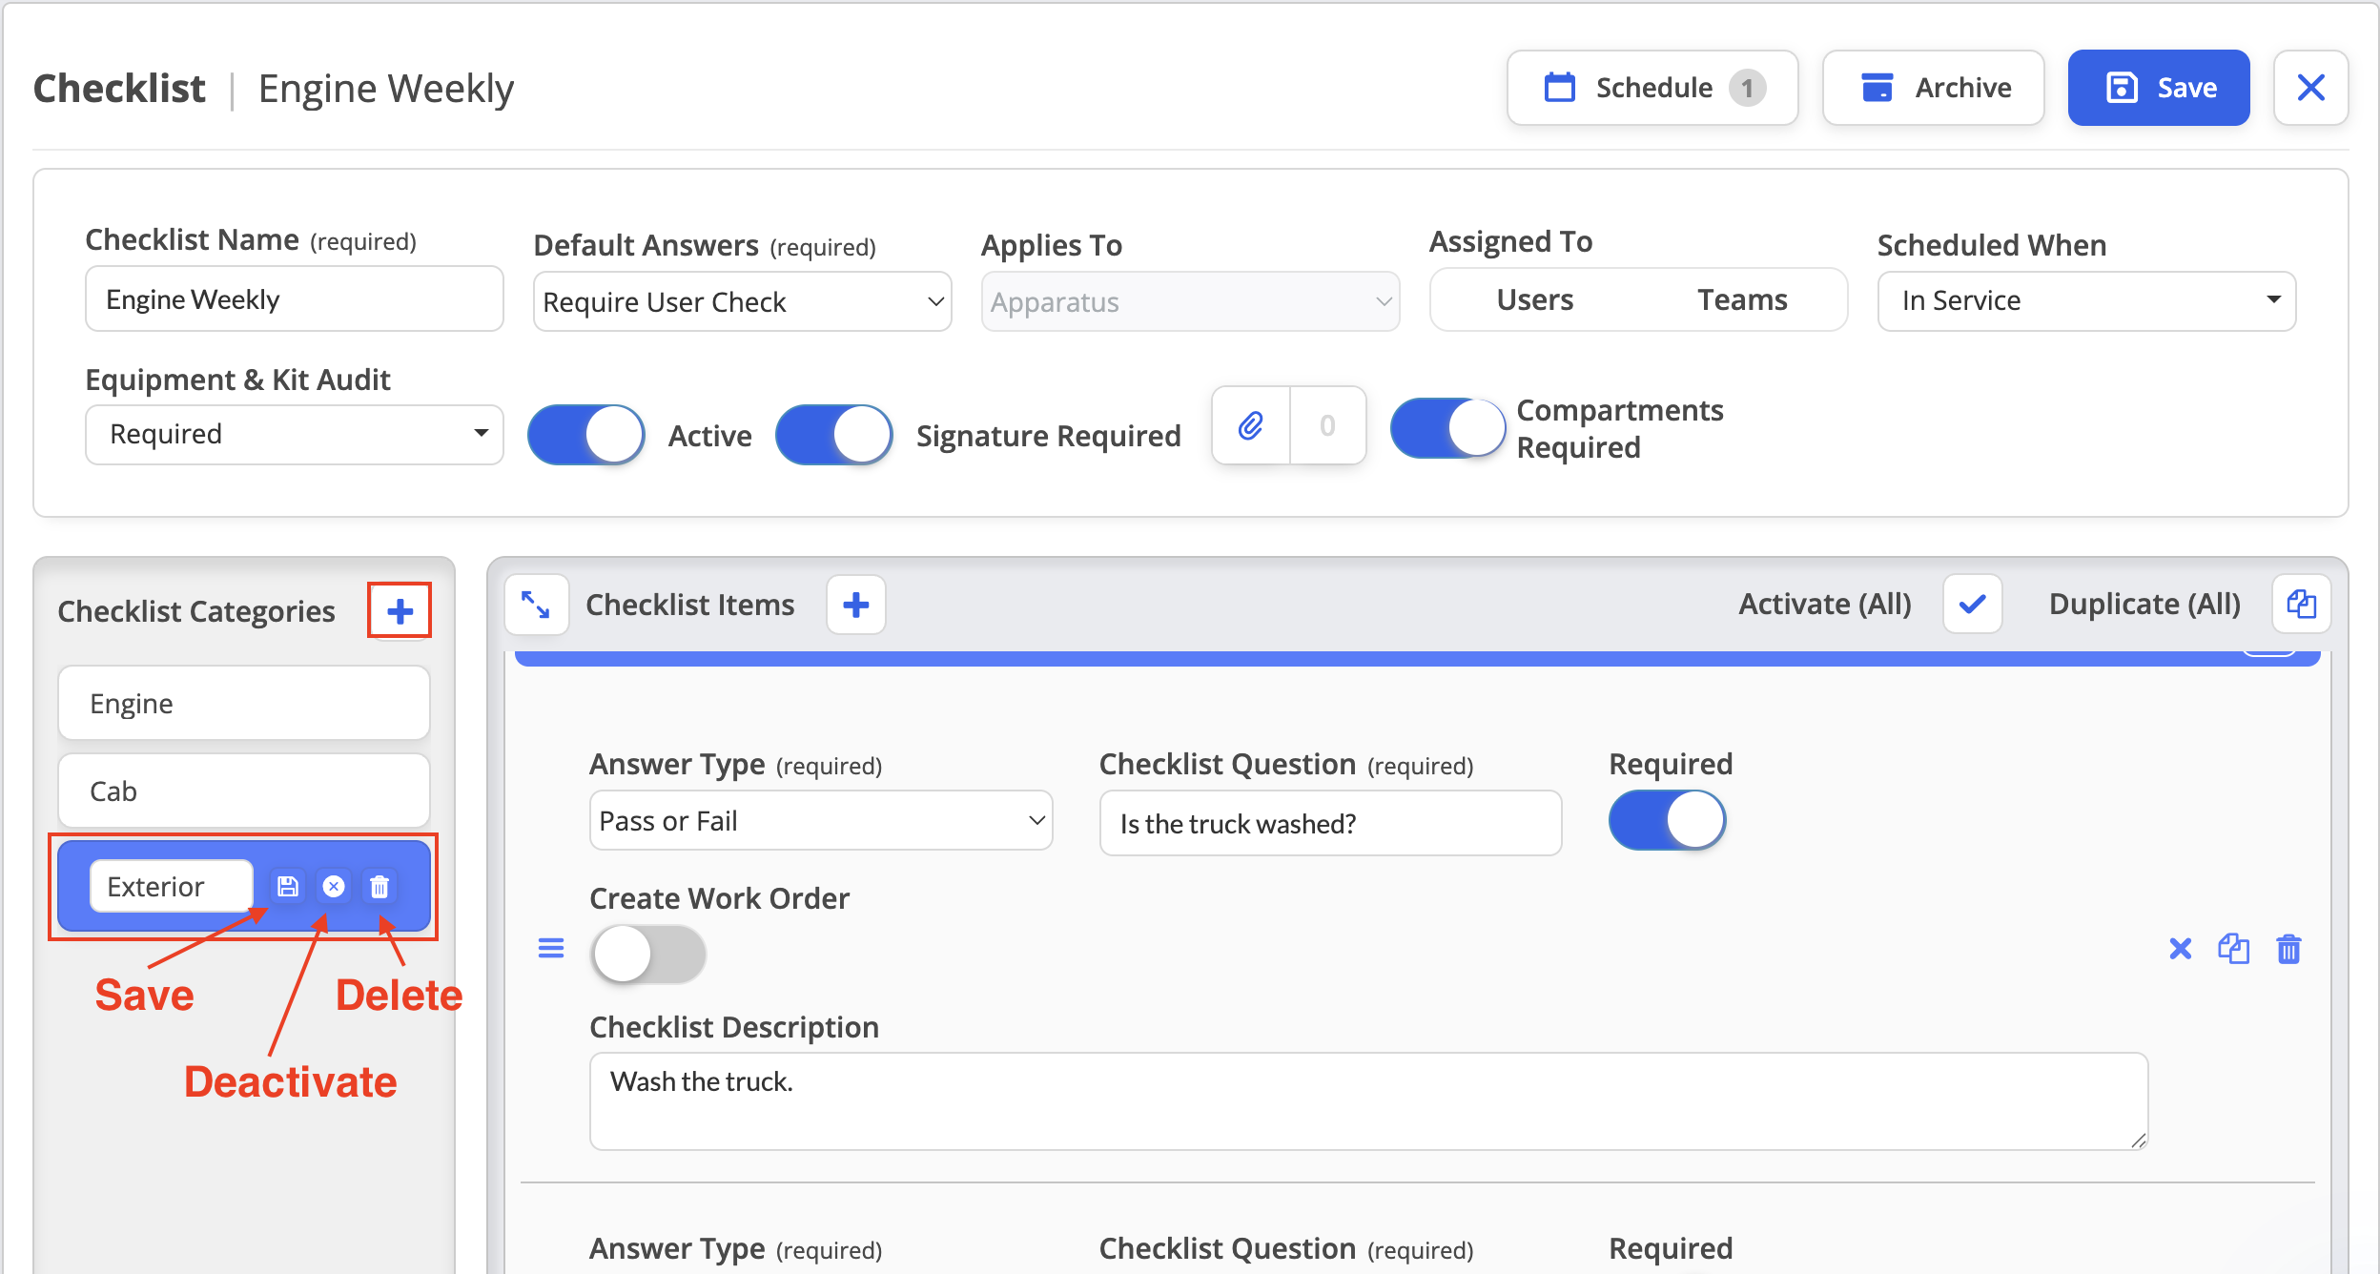Delete the Exterior category
This screenshot has width=2380, height=1274.
379,887
